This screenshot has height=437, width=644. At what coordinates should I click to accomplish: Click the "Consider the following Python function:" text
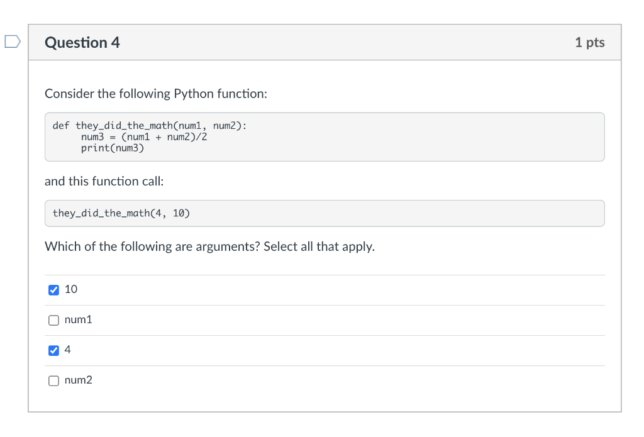coord(156,94)
